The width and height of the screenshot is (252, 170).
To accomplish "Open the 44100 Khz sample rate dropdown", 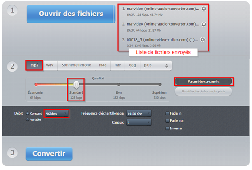I will tap(139, 113).
